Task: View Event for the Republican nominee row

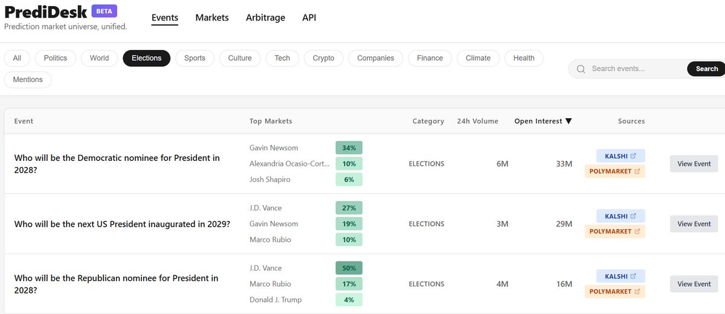Action: [x=694, y=284]
